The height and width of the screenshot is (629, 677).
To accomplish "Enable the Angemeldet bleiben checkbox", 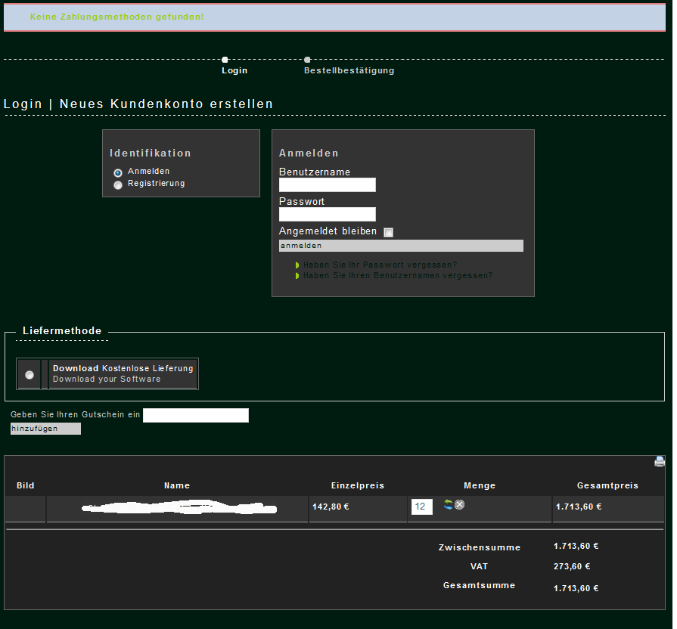I will [389, 233].
